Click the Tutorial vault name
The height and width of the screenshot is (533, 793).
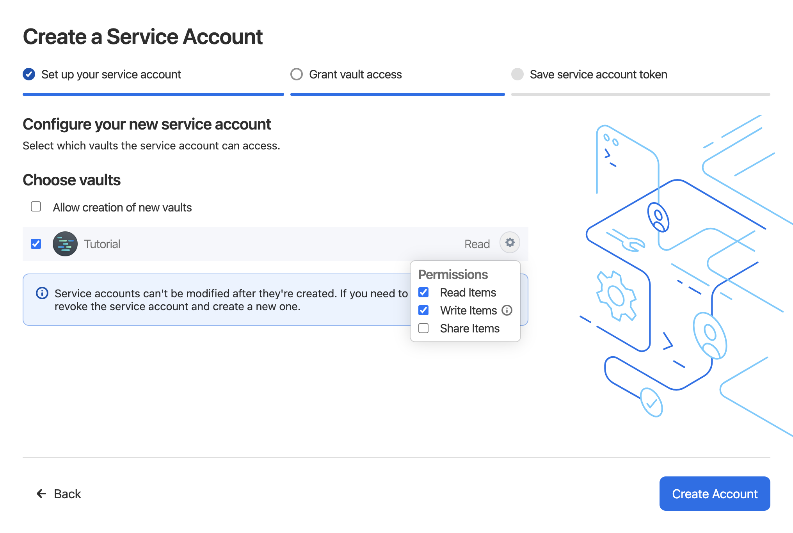click(x=102, y=244)
